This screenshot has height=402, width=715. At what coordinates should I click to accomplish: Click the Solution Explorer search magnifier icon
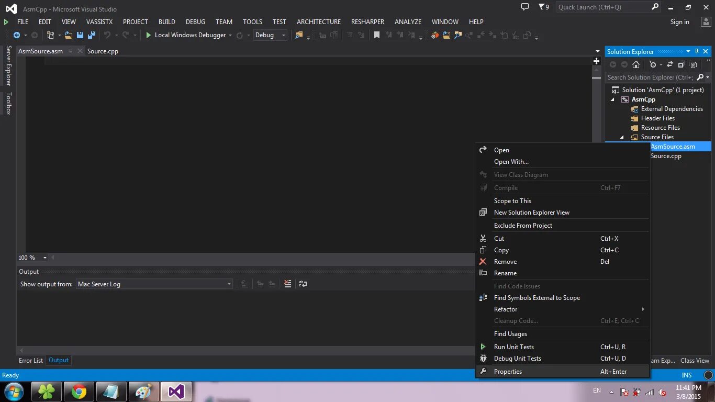(700, 77)
